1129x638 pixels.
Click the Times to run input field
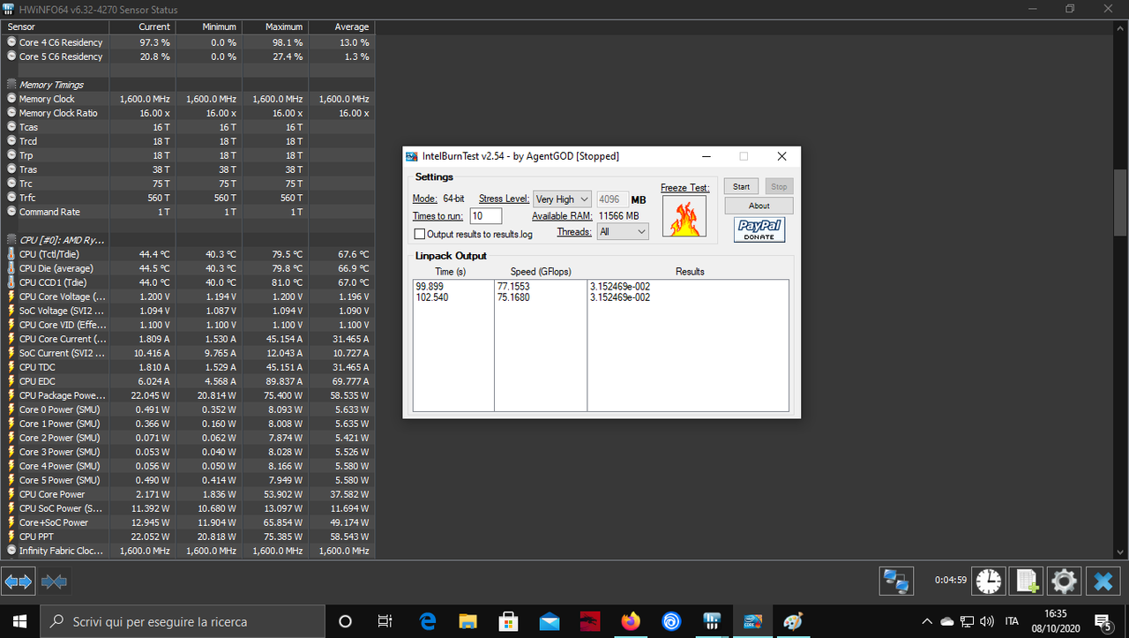[x=486, y=216]
